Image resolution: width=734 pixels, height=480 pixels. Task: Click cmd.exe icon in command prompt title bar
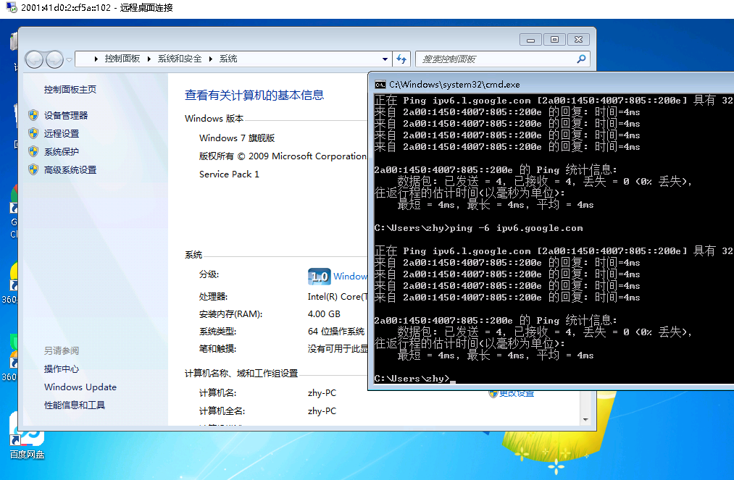tap(380, 85)
